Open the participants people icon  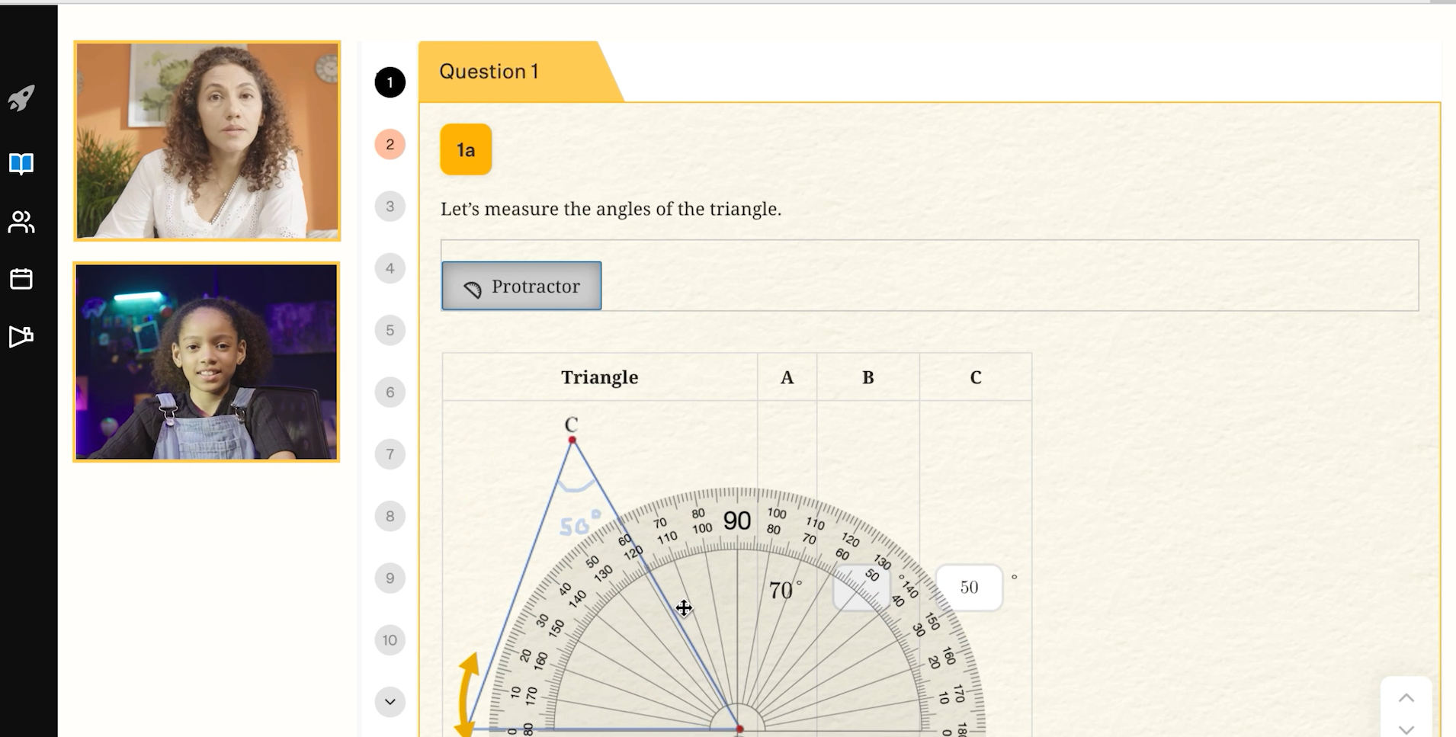[21, 222]
